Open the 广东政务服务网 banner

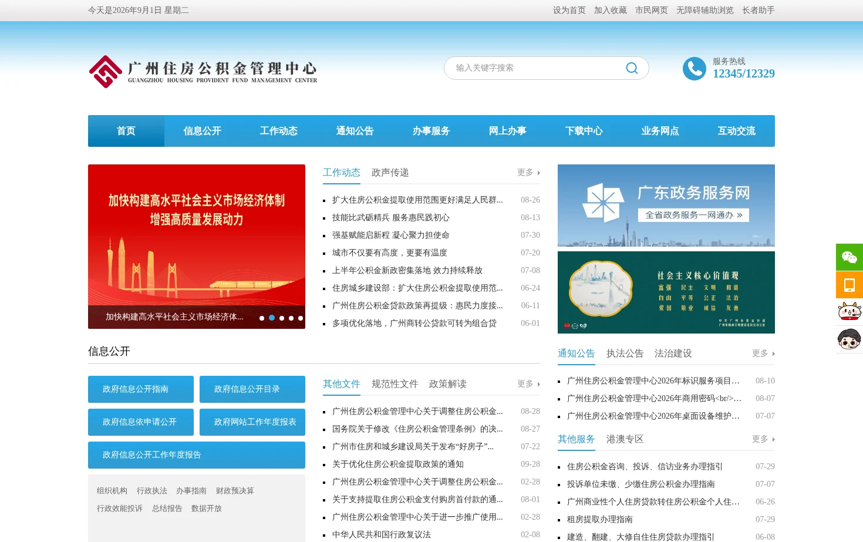666,206
